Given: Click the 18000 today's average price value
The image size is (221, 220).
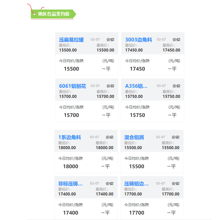Looking at the screenshot, I should [70, 167].
